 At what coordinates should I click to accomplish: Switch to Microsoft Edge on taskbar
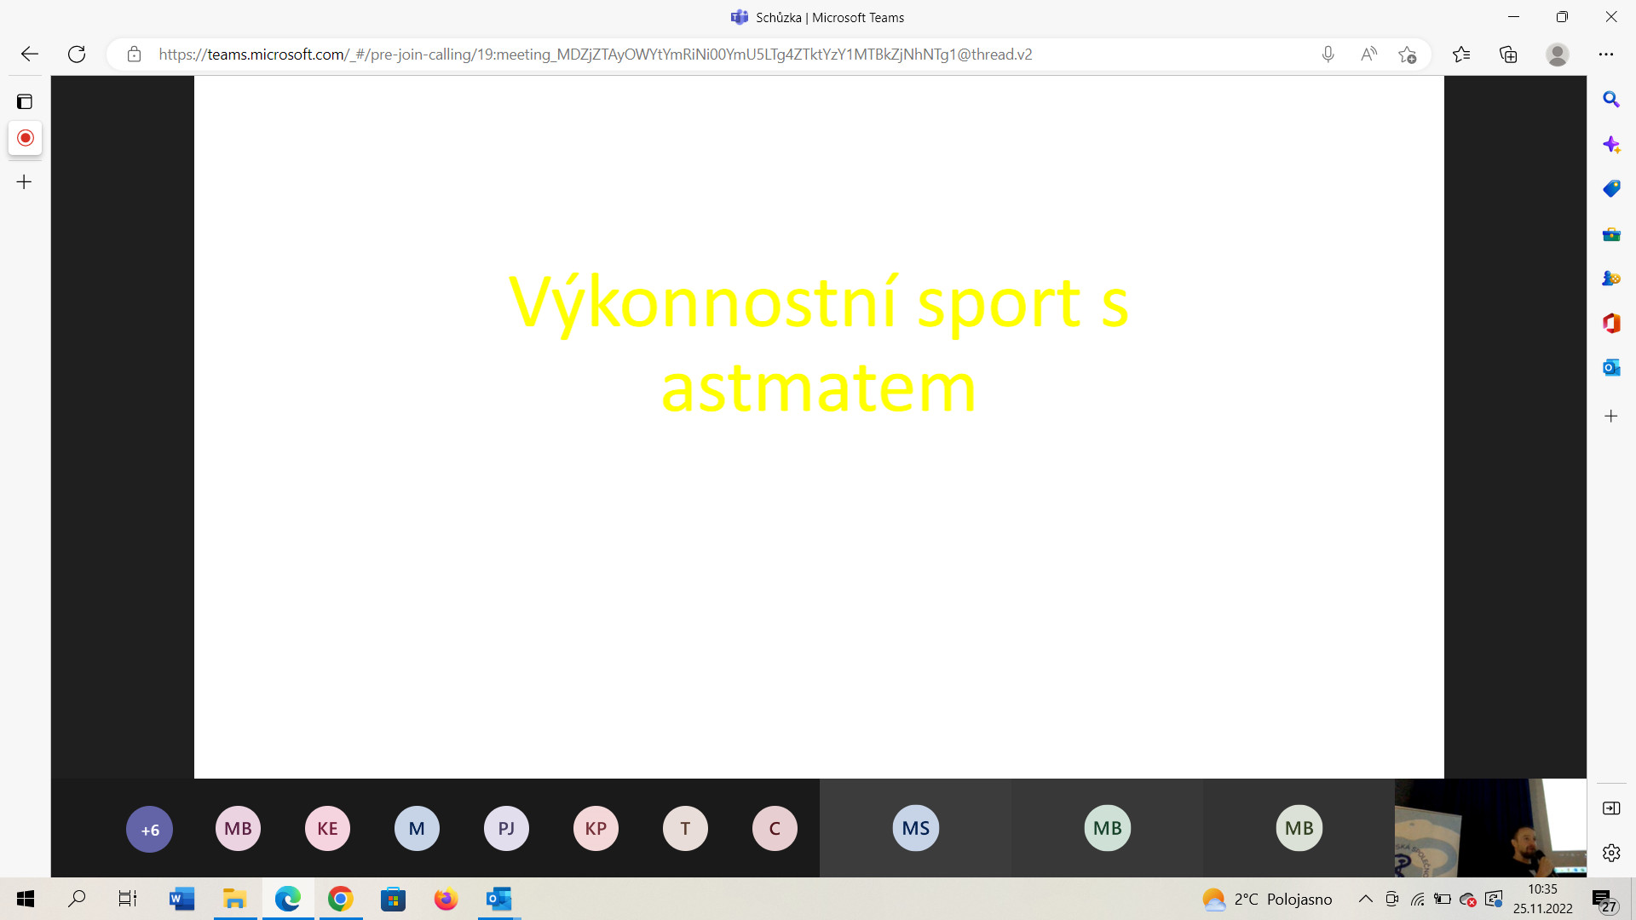(x=287, y=899)
